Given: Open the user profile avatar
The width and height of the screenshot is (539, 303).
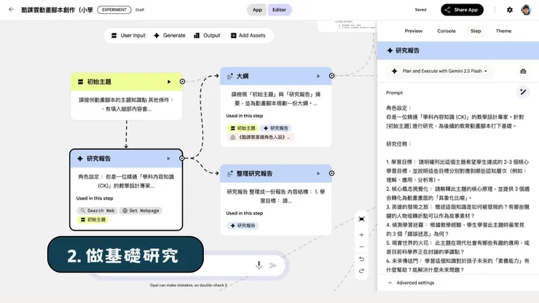Looking at the screenshot, I should (x=526, y=10).
